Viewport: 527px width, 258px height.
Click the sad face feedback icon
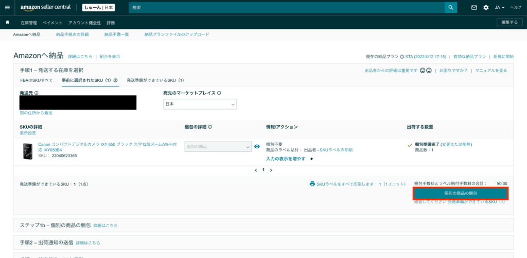tap(429, 71)
